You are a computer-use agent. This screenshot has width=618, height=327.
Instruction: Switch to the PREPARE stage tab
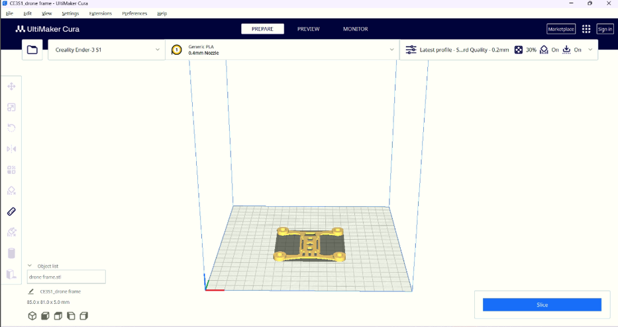point(262,29)
